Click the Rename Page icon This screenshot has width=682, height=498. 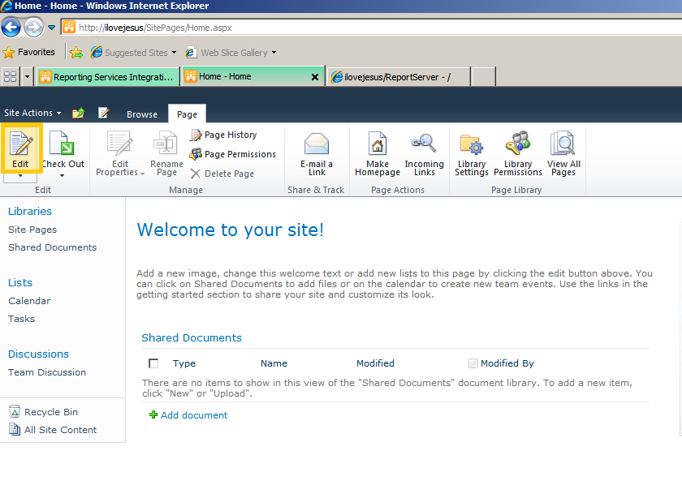166,144
